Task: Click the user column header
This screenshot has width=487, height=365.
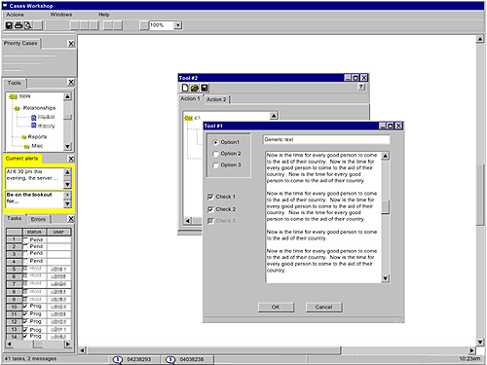Action: click(x=58, y=232)
